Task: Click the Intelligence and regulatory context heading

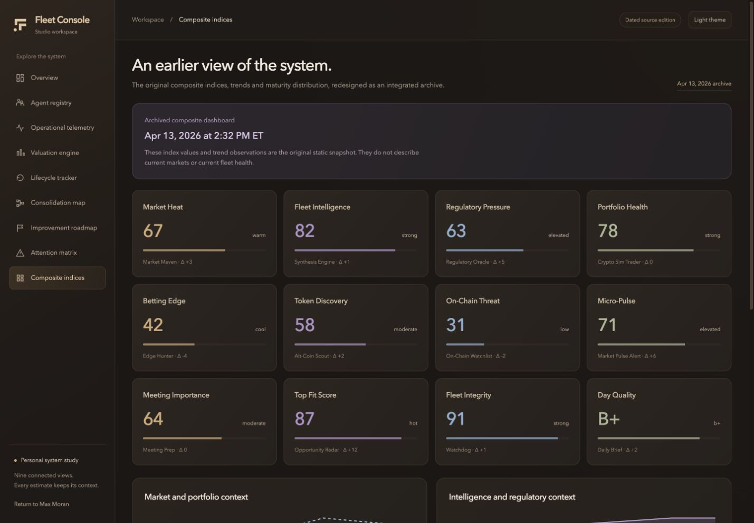Action: point(512,497)
